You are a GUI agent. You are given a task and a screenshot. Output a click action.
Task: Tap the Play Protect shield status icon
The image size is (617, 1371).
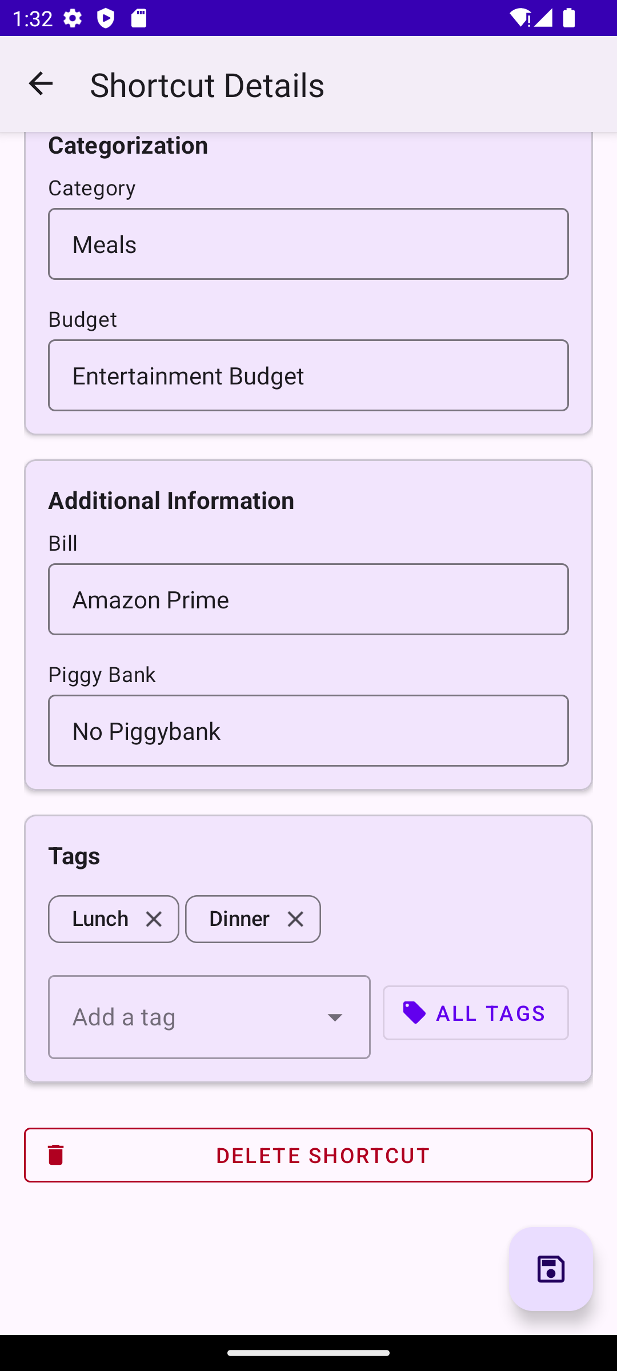106,18
